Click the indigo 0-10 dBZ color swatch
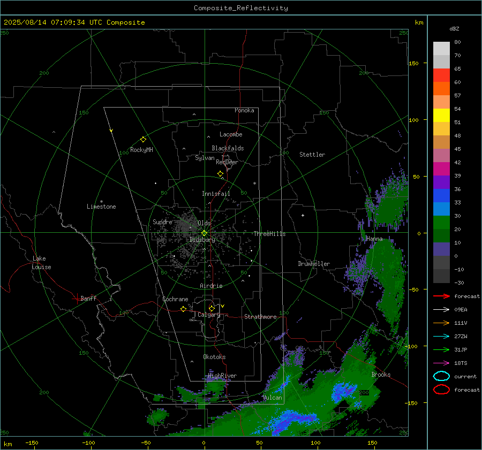The height and width of the screenshot is (450, 482). pyautogui.click(x=441, y=249)
